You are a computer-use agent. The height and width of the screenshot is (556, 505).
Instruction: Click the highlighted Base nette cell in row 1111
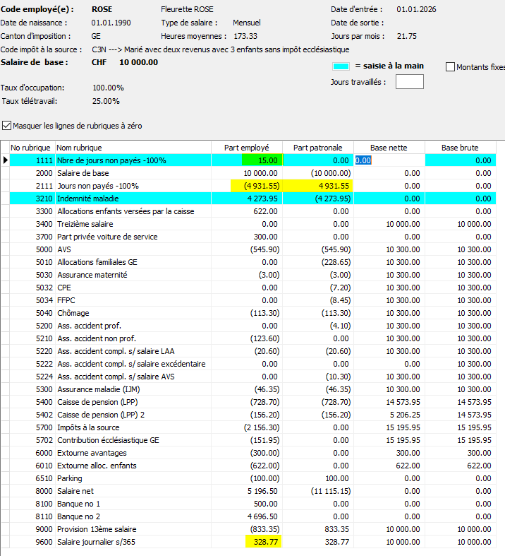389,160
